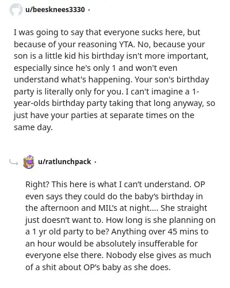This screenshot has width=230, height=288.
Task: Click the phrase "Anything over 45 mins to"
Action: point(160,232)
